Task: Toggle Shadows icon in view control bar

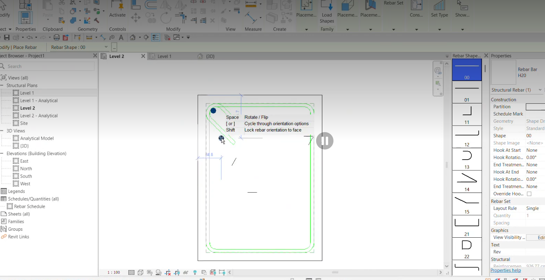Action: click(159, 272)
